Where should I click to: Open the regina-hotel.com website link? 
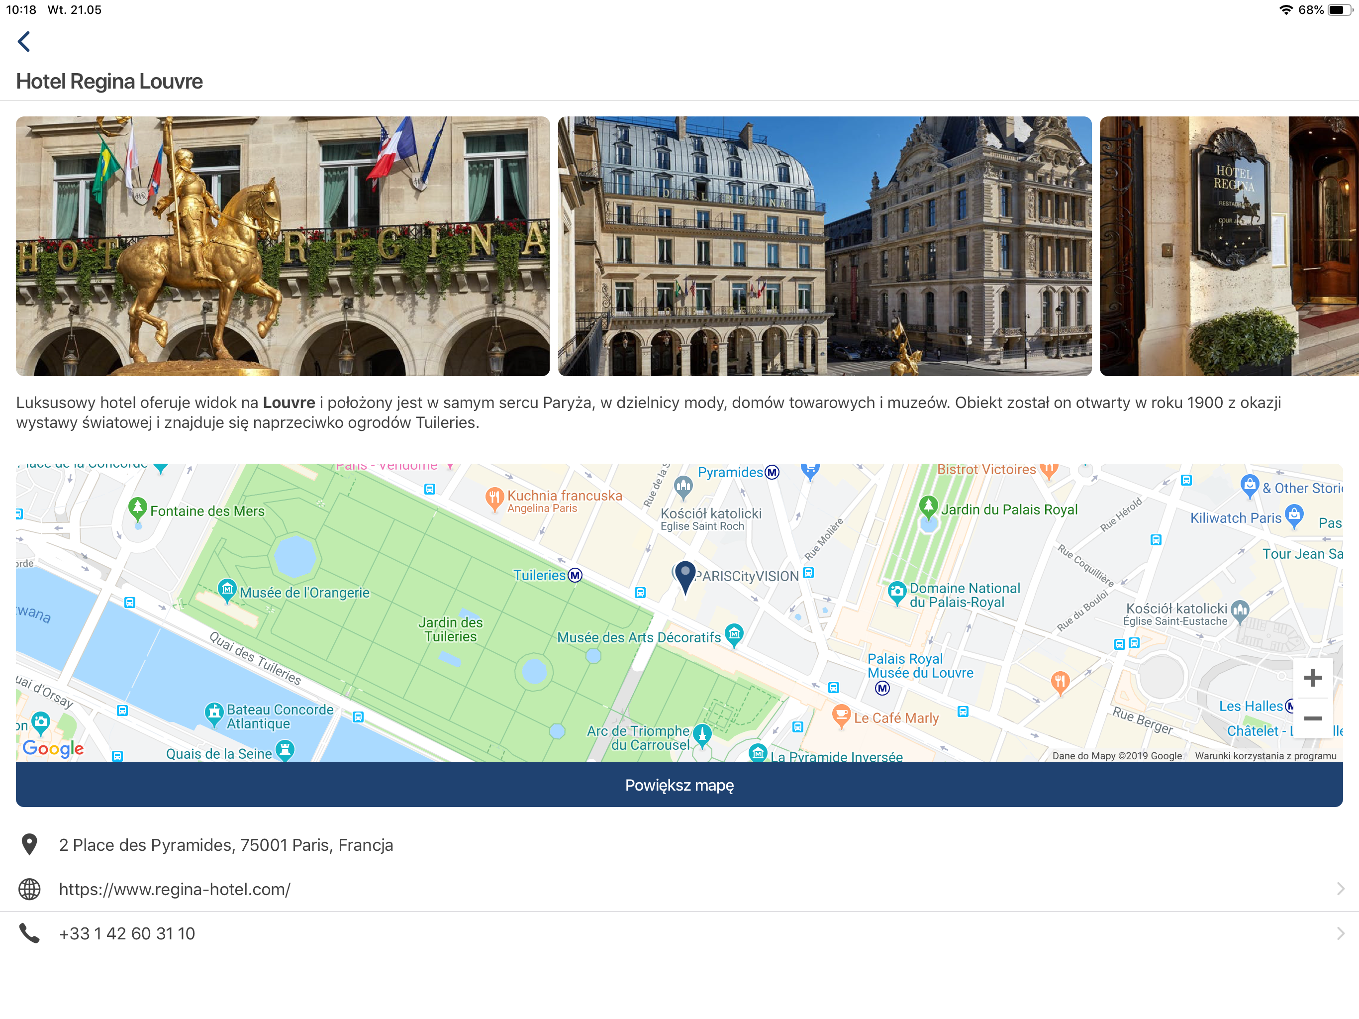175,889
